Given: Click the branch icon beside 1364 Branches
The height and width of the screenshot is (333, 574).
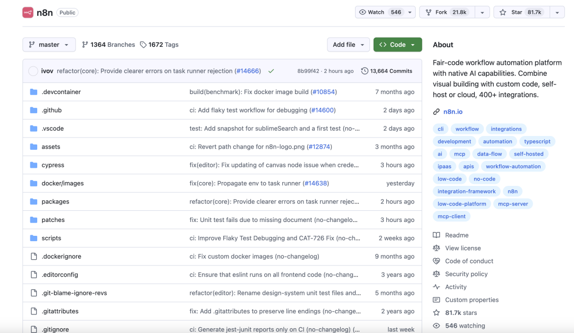Looking at the screenshot, I should pos(85,45).
